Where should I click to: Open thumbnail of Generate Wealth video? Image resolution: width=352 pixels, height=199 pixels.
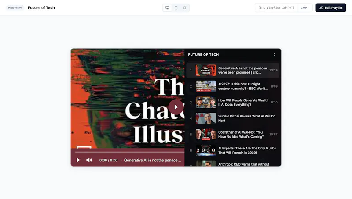pyautogui.click(x=206, y=103)
